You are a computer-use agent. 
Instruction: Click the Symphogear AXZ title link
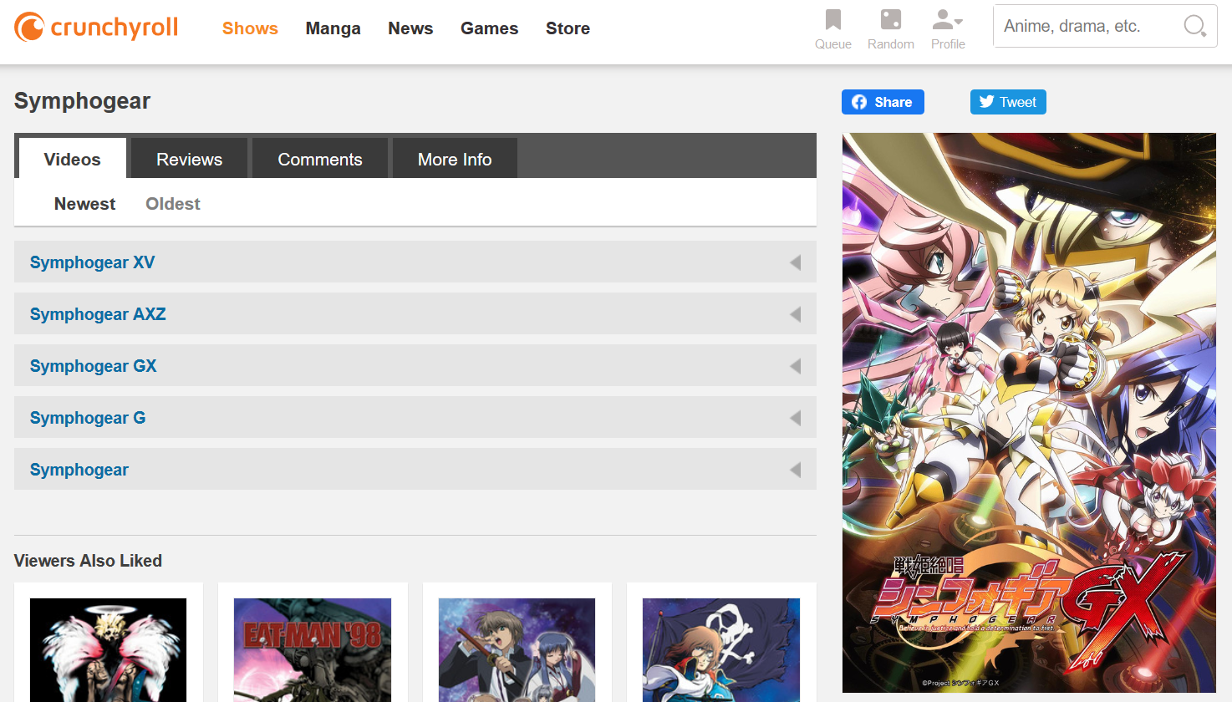point(98,314)
